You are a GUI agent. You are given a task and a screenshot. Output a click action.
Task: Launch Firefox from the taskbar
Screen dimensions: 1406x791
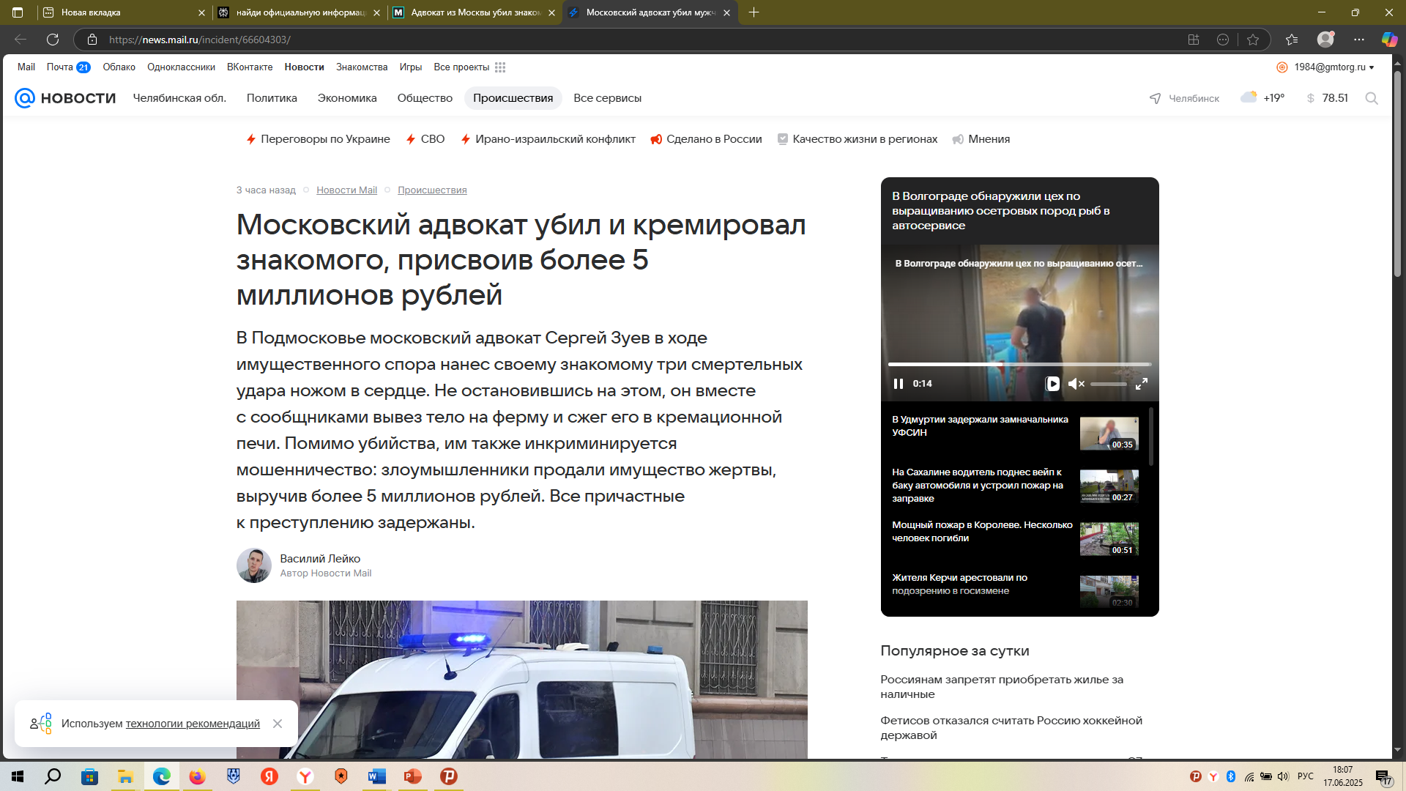click(197, 776)
